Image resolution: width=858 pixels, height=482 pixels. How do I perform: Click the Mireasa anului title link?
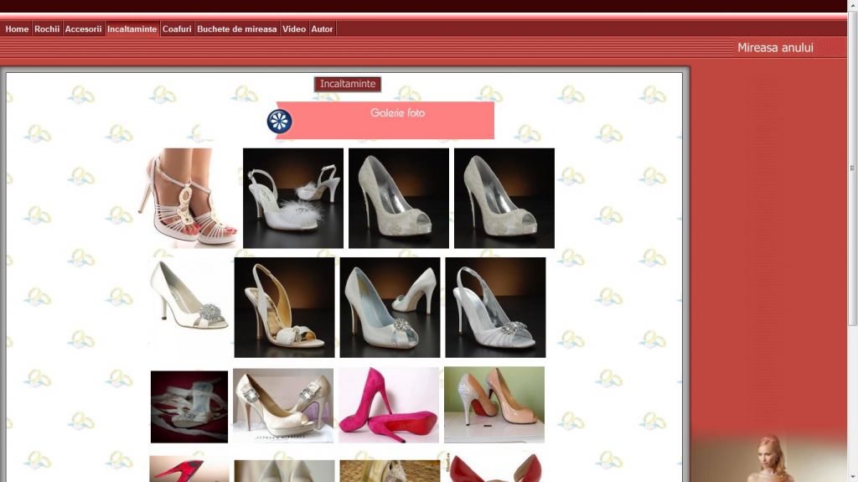pyautogui.click(x=775, y=48)
